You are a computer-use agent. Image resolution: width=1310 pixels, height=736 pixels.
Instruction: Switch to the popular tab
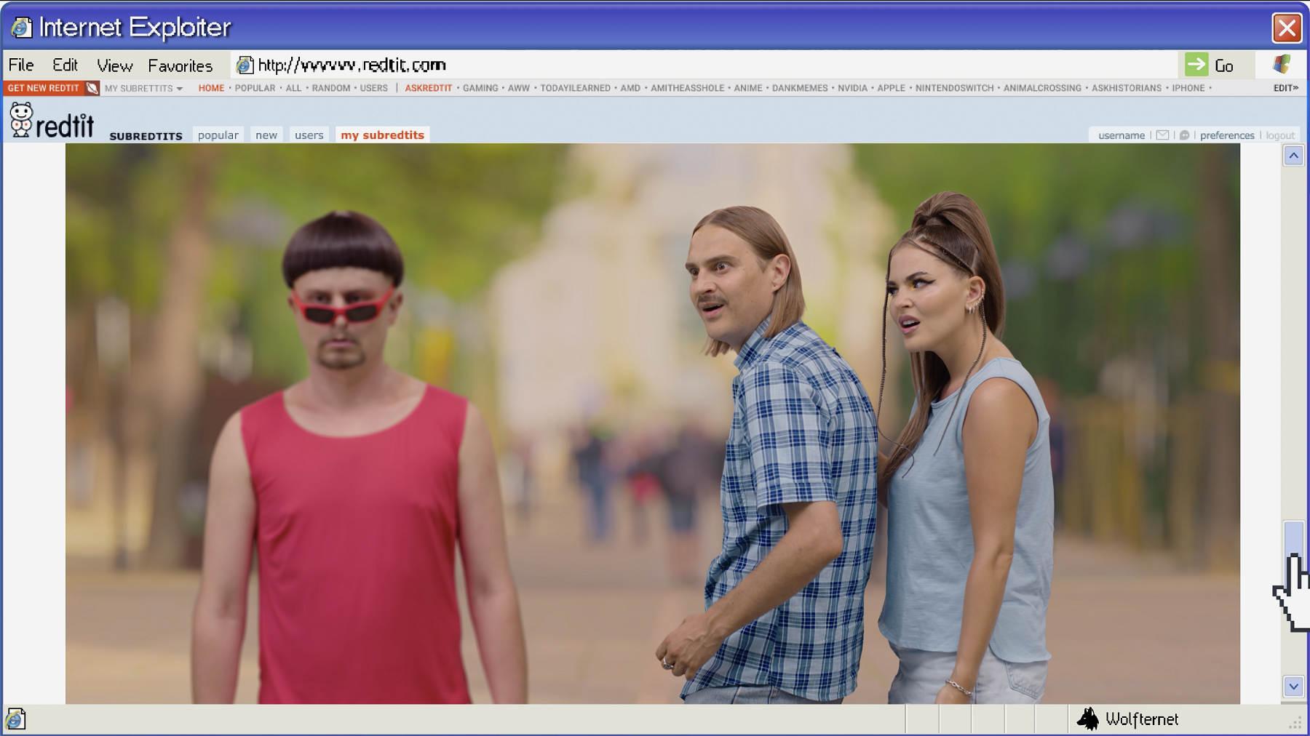tap(218, 135)
